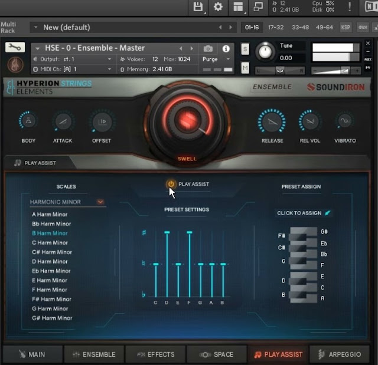Select rack page 01-16

[252, 27]
